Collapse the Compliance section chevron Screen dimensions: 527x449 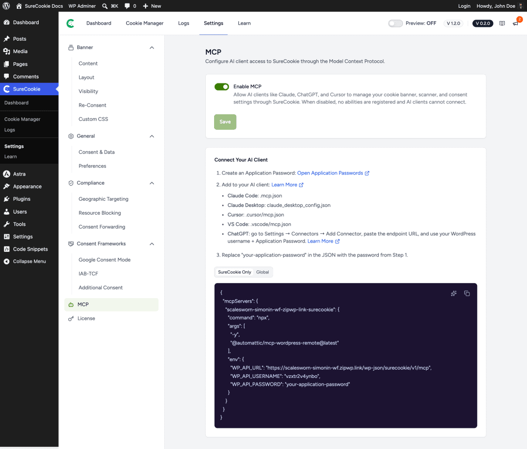pyautogui.click(x=152, y=183)
